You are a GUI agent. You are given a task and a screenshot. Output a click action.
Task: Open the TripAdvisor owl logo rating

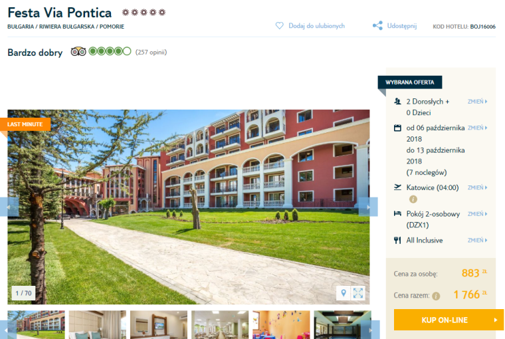(78, 52)
